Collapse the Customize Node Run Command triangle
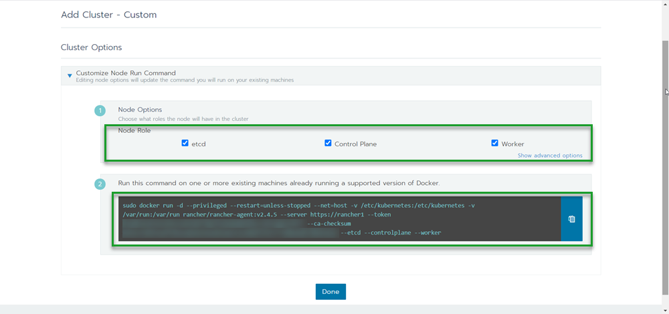The image size is (669, 314). click(x=70, y=75)
